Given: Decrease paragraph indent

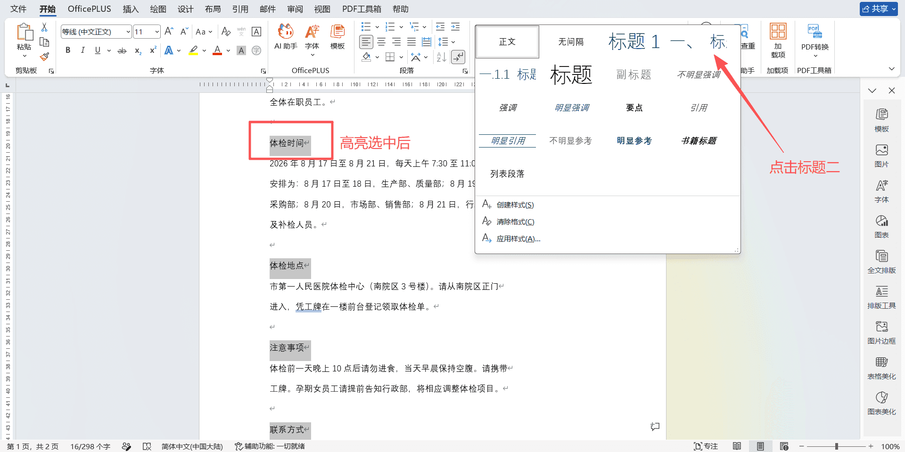Looking at the screenshot, I should (x=440, y=27).
